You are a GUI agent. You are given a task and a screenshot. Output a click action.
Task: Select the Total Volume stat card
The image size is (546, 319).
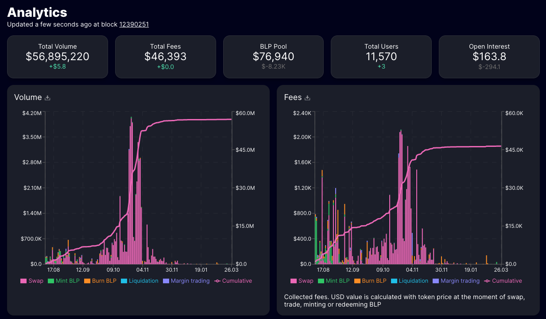pos(58,57)
